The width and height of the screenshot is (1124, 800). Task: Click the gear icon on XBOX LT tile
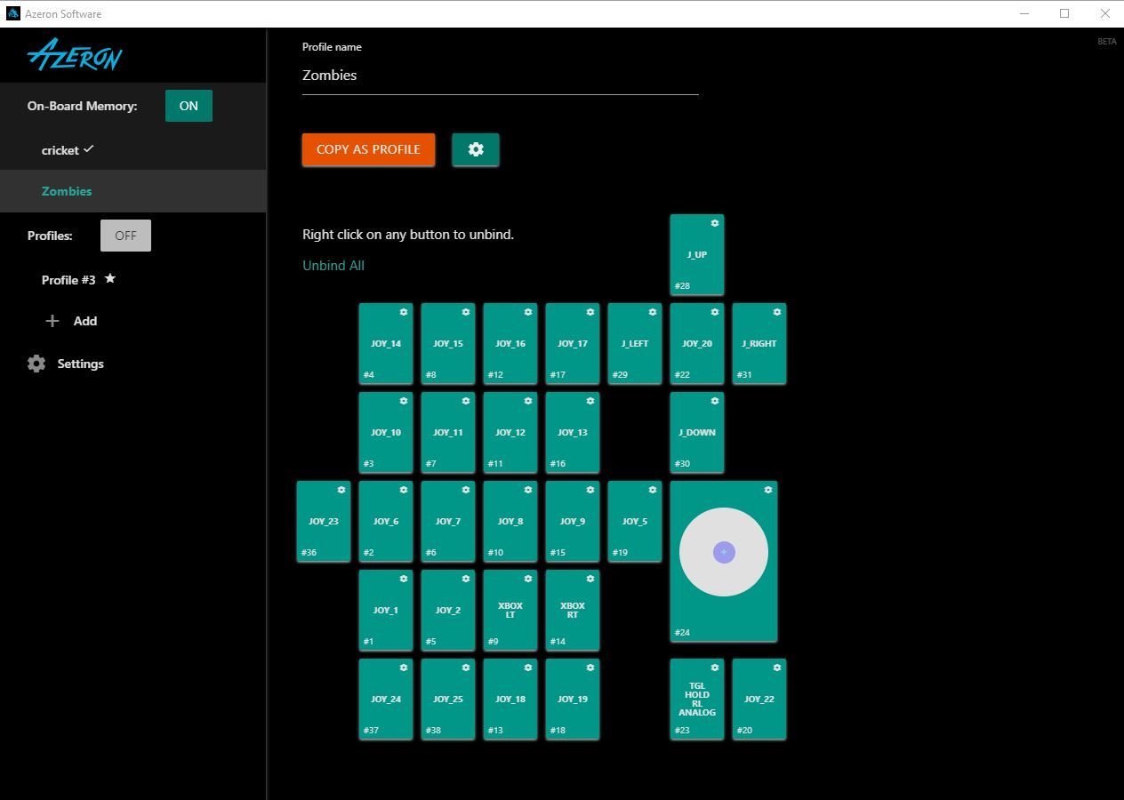[527, 579]
